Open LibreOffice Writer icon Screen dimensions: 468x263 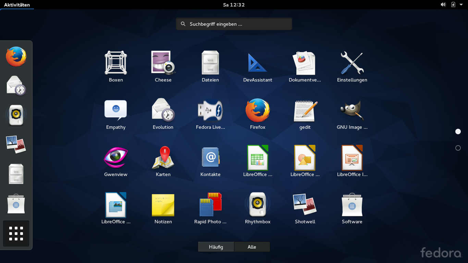pos(116,205)
